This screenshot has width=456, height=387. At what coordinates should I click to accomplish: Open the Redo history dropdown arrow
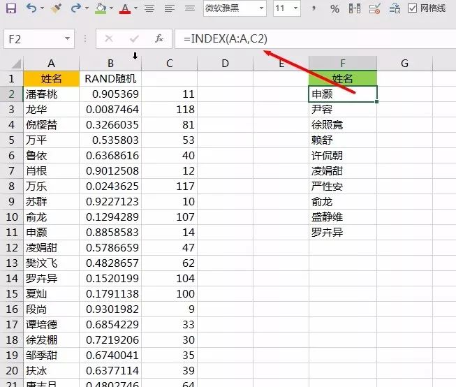87,8
